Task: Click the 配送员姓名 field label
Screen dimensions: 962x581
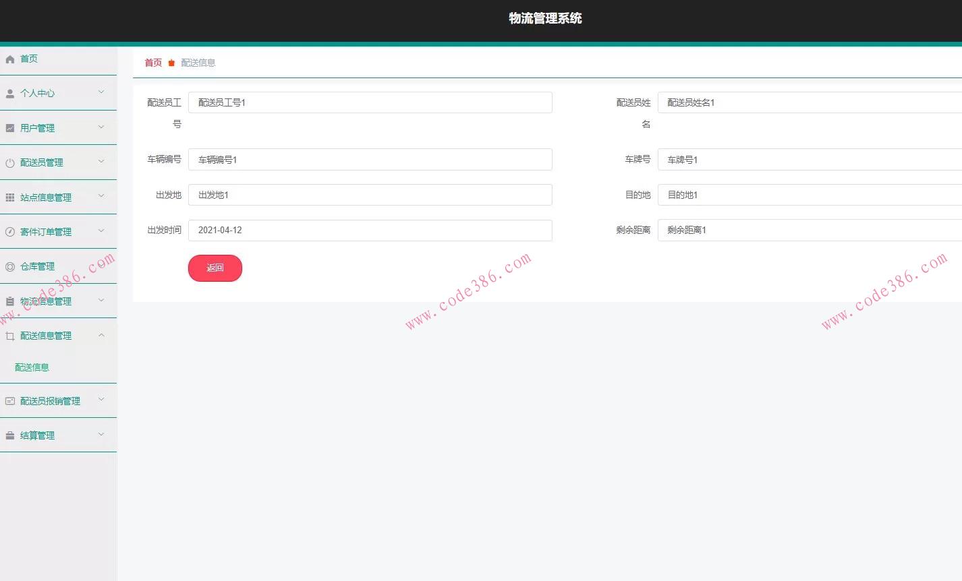Action: point(633,113)
